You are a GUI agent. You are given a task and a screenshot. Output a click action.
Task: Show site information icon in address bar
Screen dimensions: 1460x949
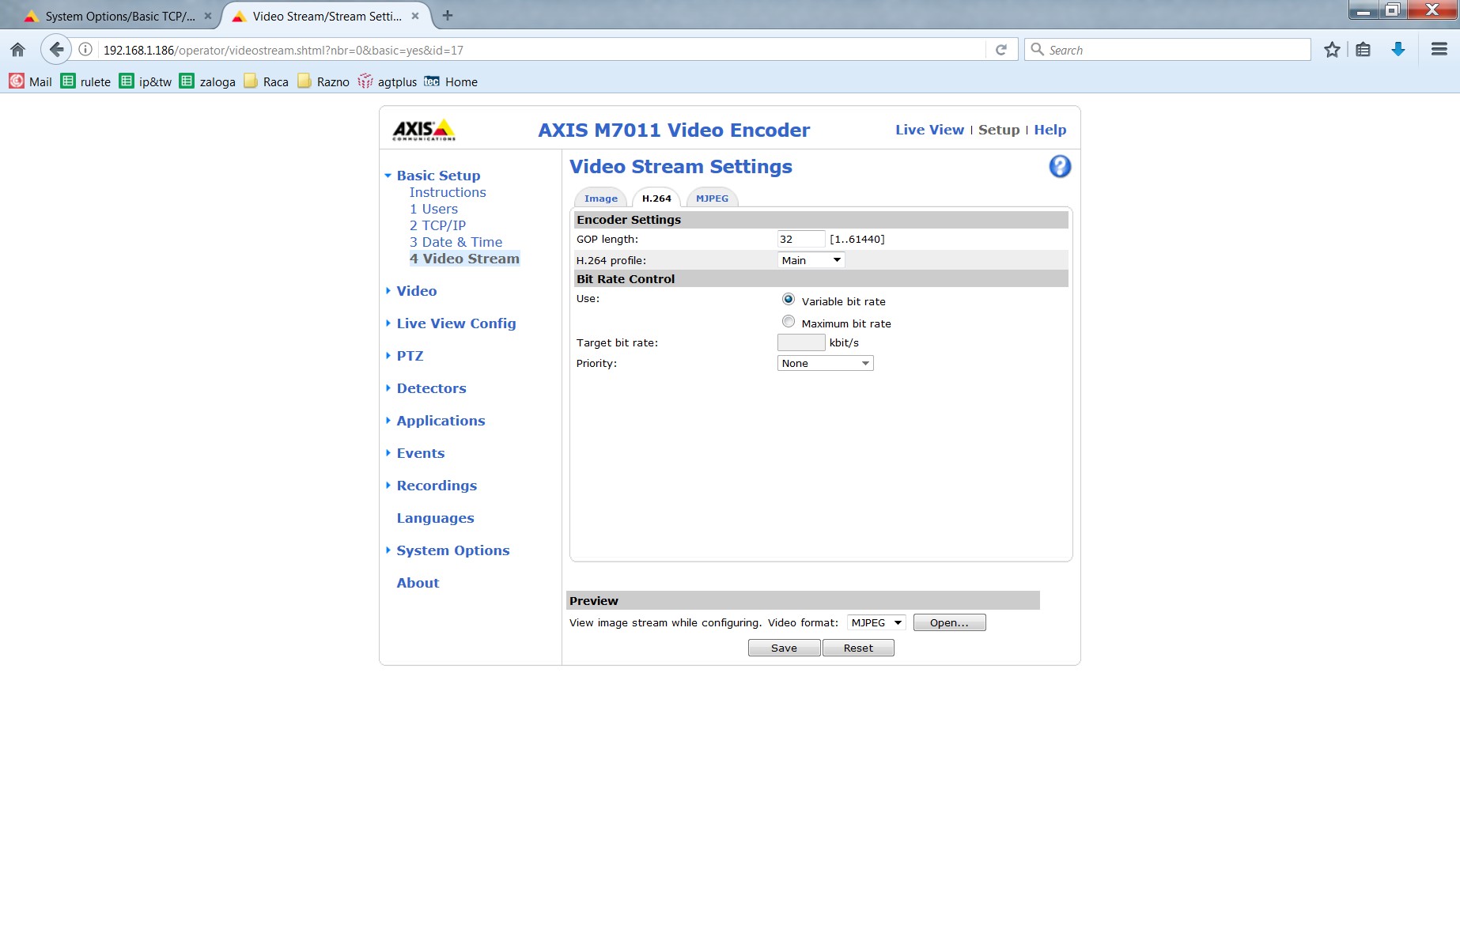pyautogui.click(x=85, y=50)
